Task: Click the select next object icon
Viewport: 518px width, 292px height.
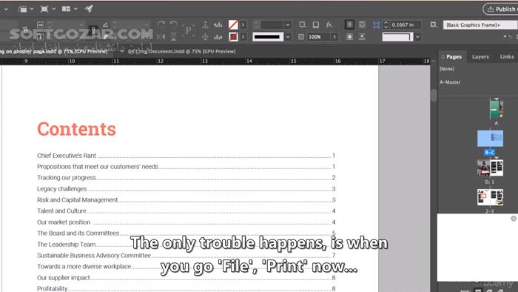Action: click(218, 37)
